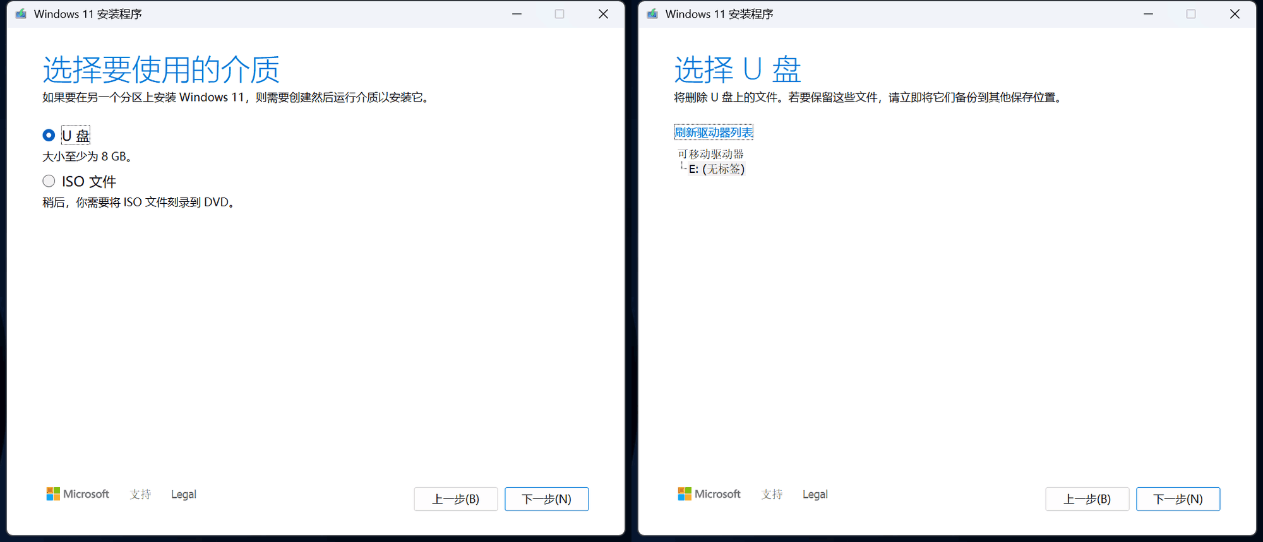
Task: Click the 刷新驱动器列表 link
Action: tap(713, 133)
